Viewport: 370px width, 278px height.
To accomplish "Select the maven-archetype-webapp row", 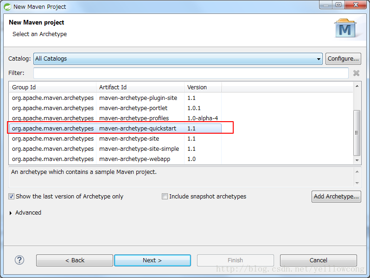I will click(x=115, y=159).
